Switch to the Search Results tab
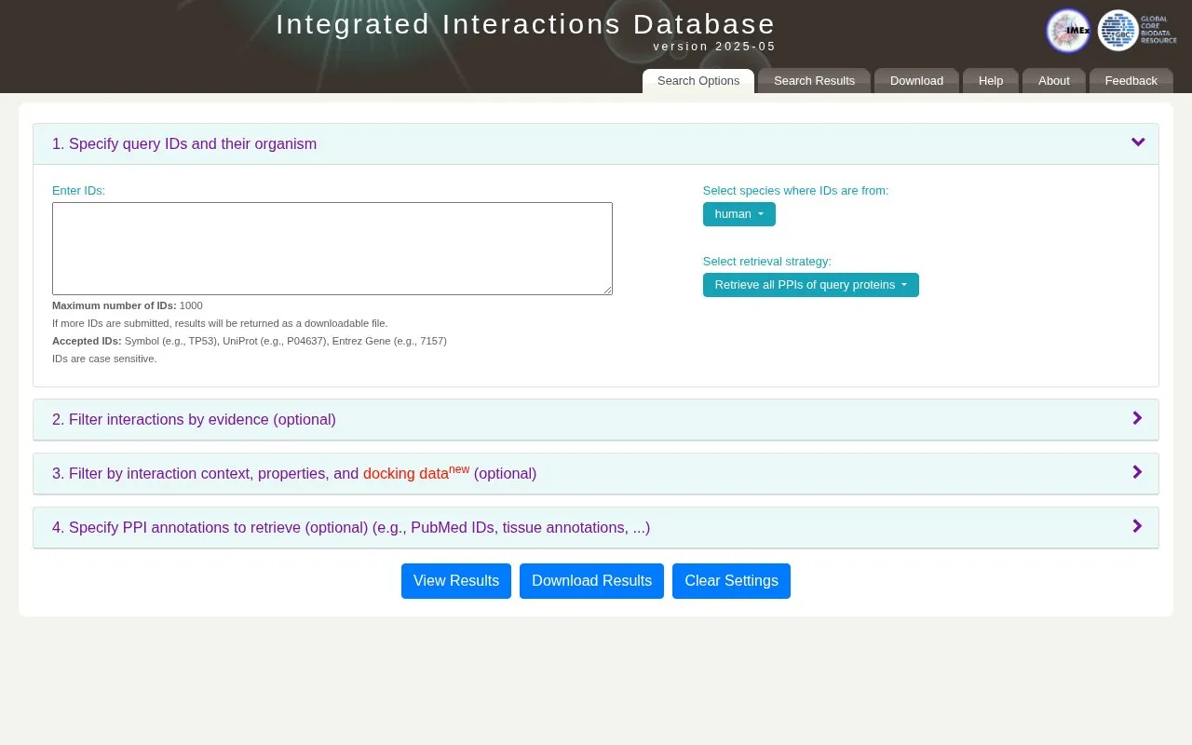The height and width of the screenshot is (745, 1192). coord(814,81)
